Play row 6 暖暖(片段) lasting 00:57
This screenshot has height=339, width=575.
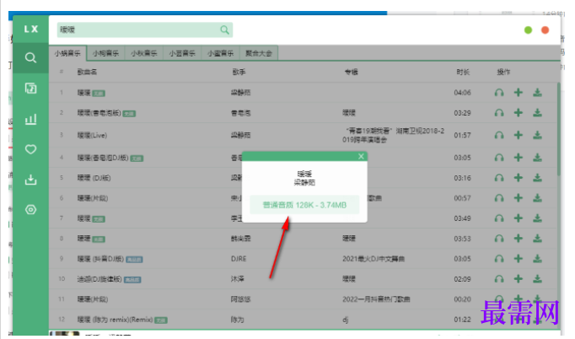pos(499,198)
